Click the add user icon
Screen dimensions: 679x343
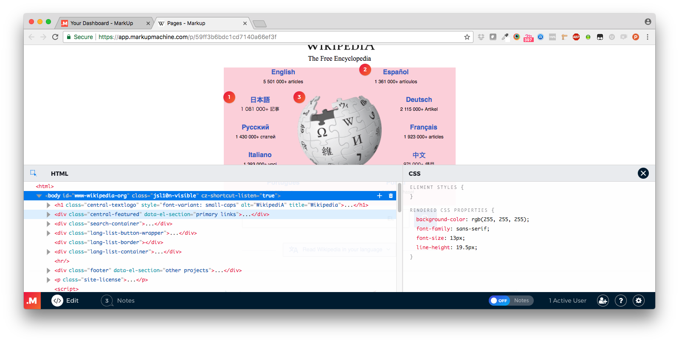[x=603, y=301]
